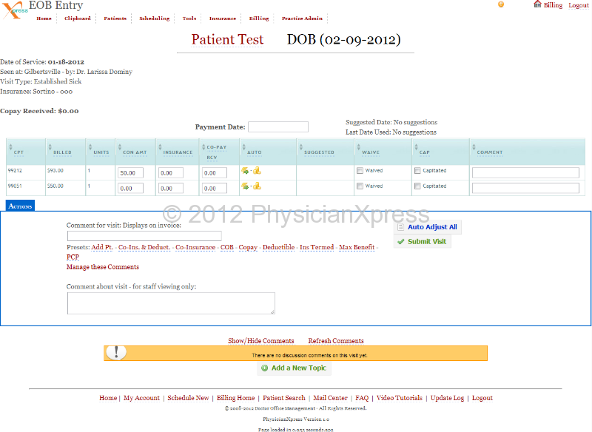The width and height of the screenshot is (592, 432).
Task: Sort by the Insurance column header
Action: 178,152
